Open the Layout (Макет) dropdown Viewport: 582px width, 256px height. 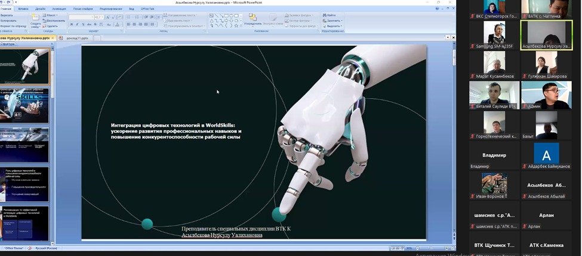[53, 15]
